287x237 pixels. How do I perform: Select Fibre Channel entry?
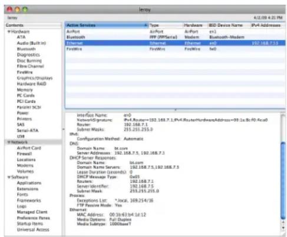30,66
